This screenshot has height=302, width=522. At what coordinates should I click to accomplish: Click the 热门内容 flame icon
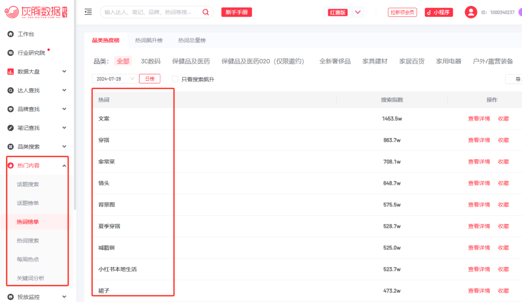pyautogui.click(x=10, y=165)
